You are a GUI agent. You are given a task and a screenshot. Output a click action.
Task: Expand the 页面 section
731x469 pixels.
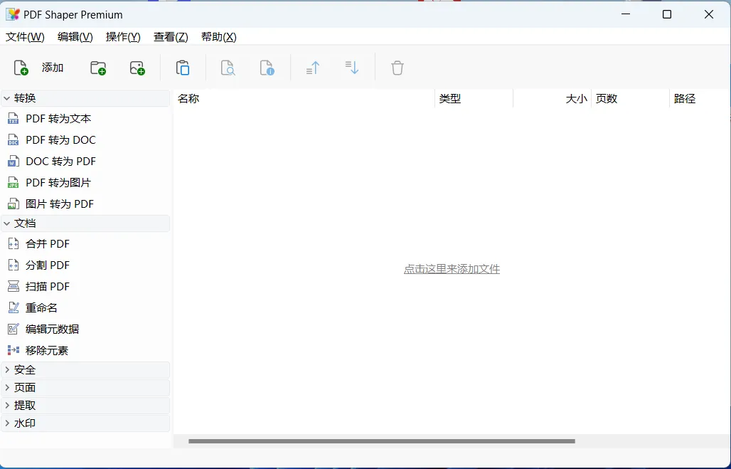(7, 388)
